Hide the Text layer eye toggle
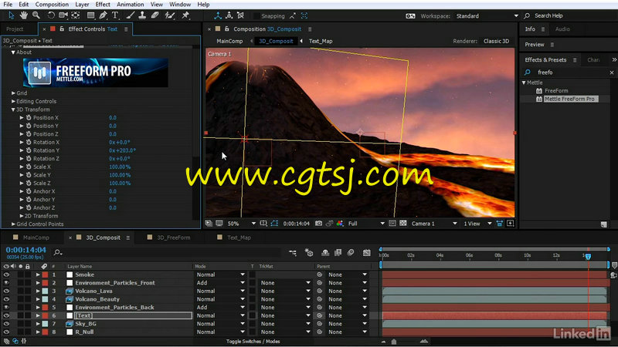 click(x=6, y=315)
